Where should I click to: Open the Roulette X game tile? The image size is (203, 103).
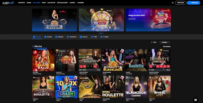[43, 87]
